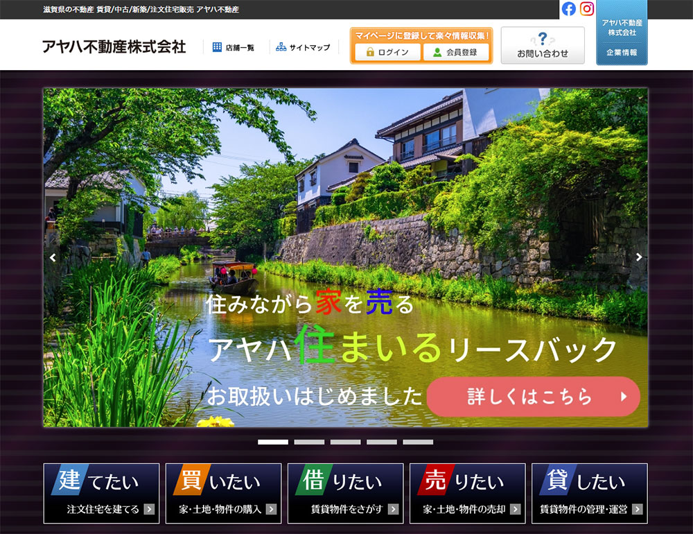
Task: Open the Facebook icon link
Action: 569,9
